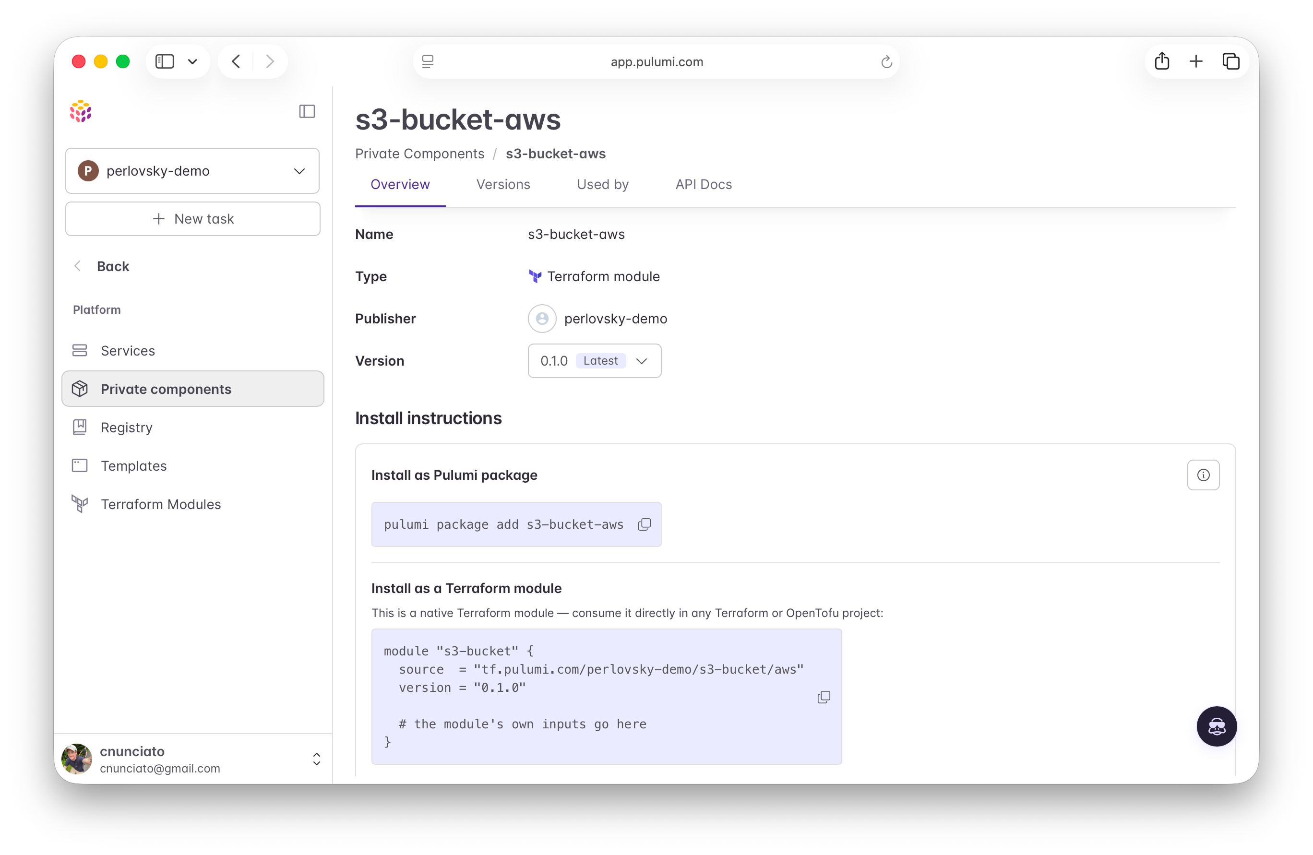Expand the cnunciato user menu chevrons
This screenshot has width=1313, height=855.
click(316, 759)
